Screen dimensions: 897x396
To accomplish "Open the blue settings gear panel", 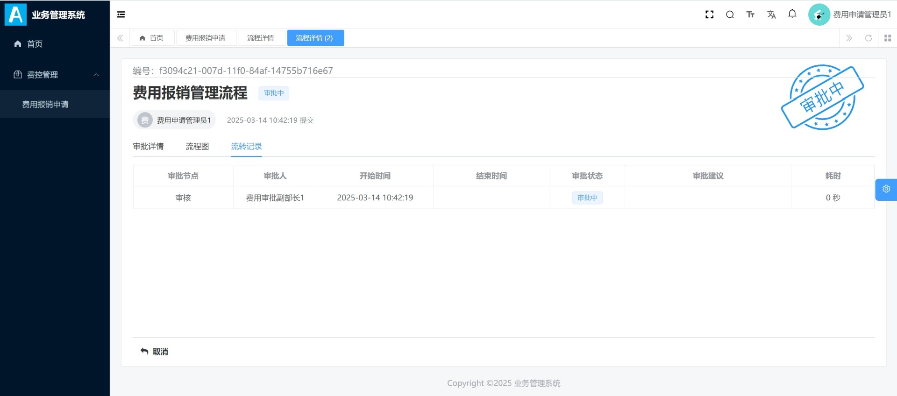I will tap(886, 189).
